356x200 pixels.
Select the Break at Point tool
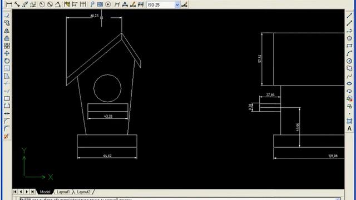click(7, 98)
